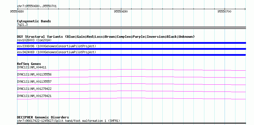Click the magenta line for NM_001278422
The image size is (254, 125).
tap(131, 92)
